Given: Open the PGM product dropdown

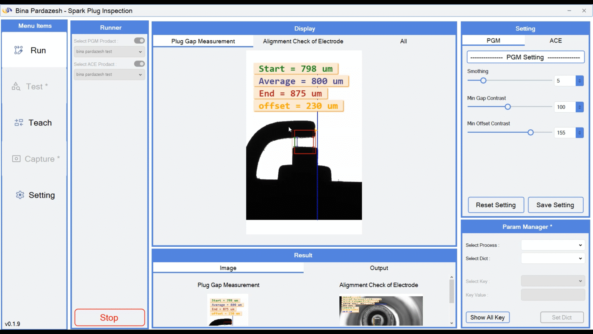Looking at the screenshot, I should coord(109,52).
